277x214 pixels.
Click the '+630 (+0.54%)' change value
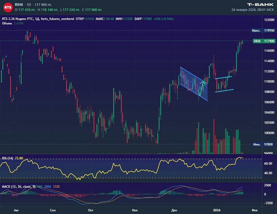[x=163, y=19]
